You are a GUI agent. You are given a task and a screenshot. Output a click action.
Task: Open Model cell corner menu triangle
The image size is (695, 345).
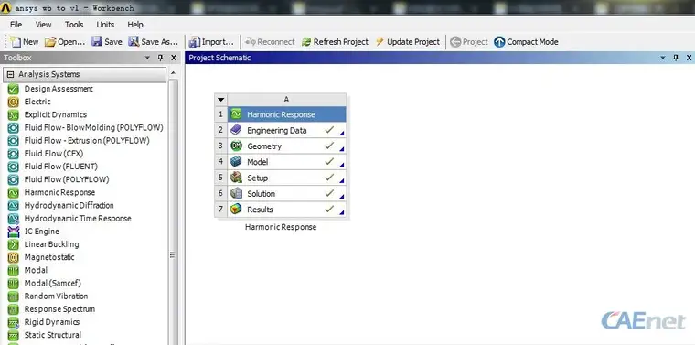[x=342, y=165]
